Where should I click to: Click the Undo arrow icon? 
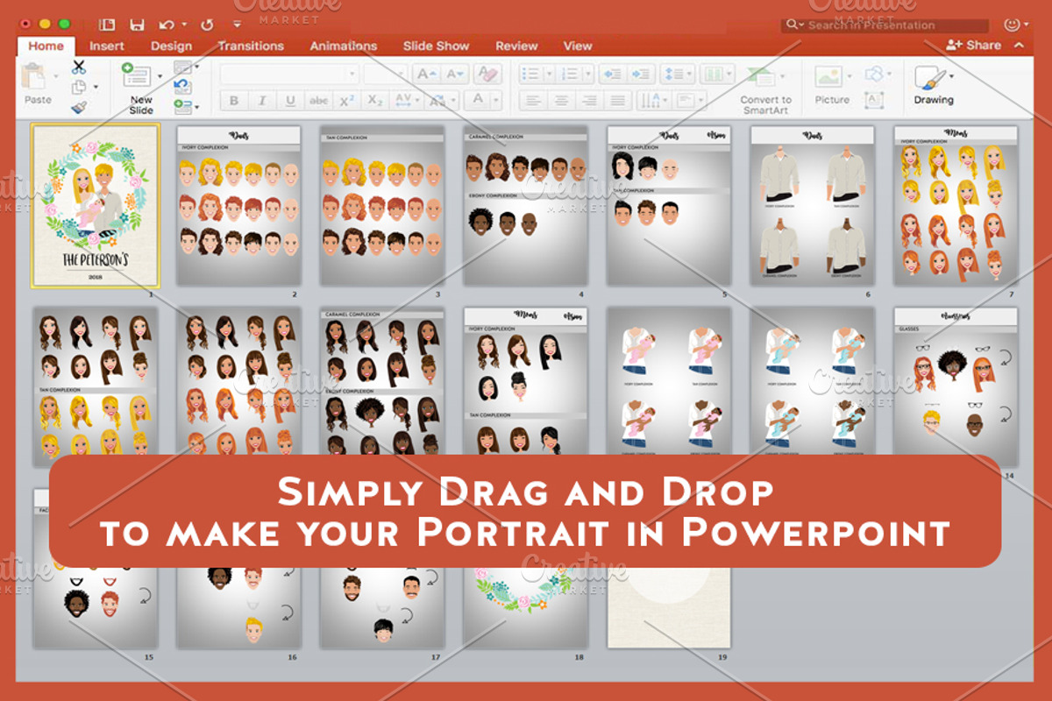(167, 25)
